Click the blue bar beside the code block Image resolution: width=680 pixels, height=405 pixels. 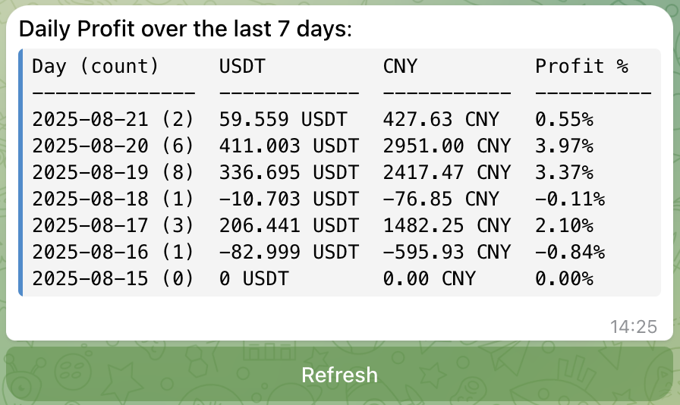click(20, 172)
